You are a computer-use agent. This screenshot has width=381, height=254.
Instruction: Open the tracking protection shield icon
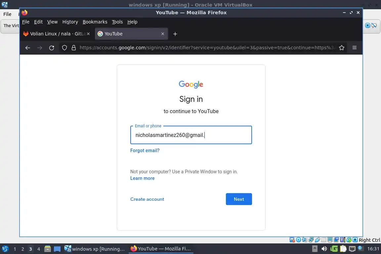tap(64, 48)
